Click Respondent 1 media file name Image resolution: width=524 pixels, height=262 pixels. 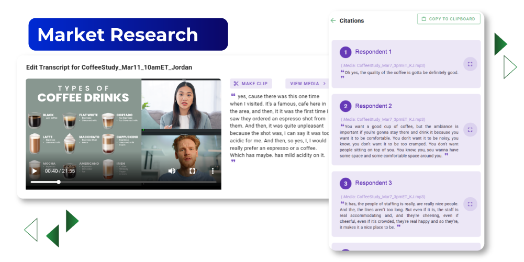(383, 65)
